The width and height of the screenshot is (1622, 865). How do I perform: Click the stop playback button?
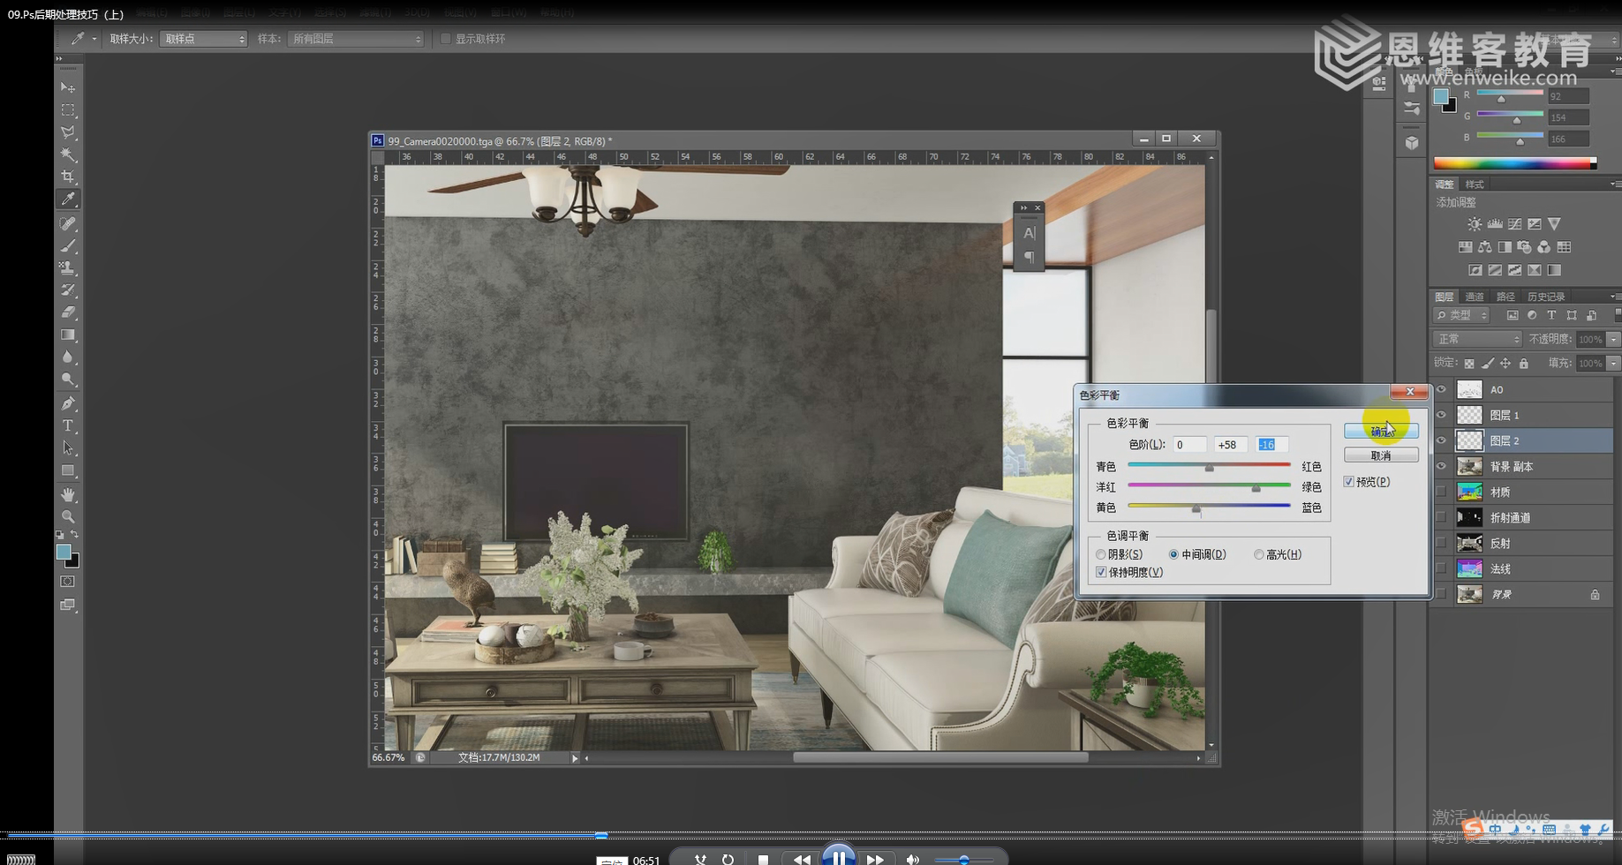[763, 859]
